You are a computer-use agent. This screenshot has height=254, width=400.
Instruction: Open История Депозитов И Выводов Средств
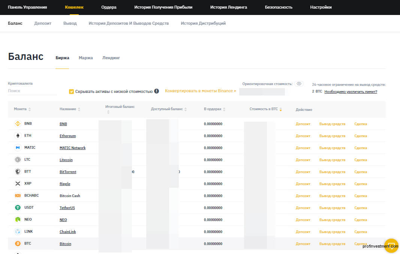click(129, 23)
